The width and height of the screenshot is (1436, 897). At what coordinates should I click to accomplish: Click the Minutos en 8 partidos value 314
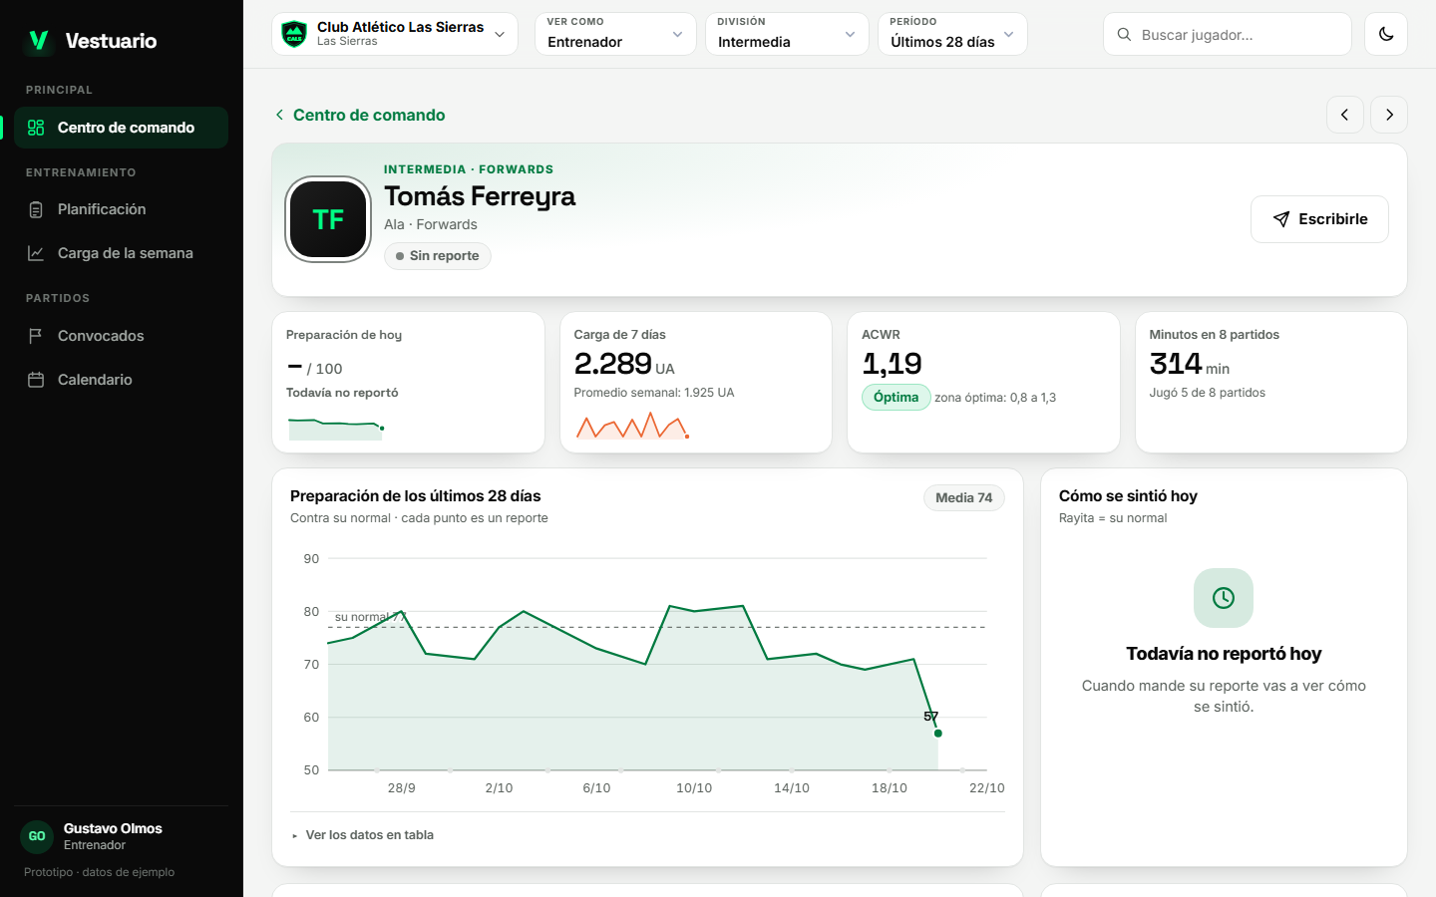(x=1176, y=364)
